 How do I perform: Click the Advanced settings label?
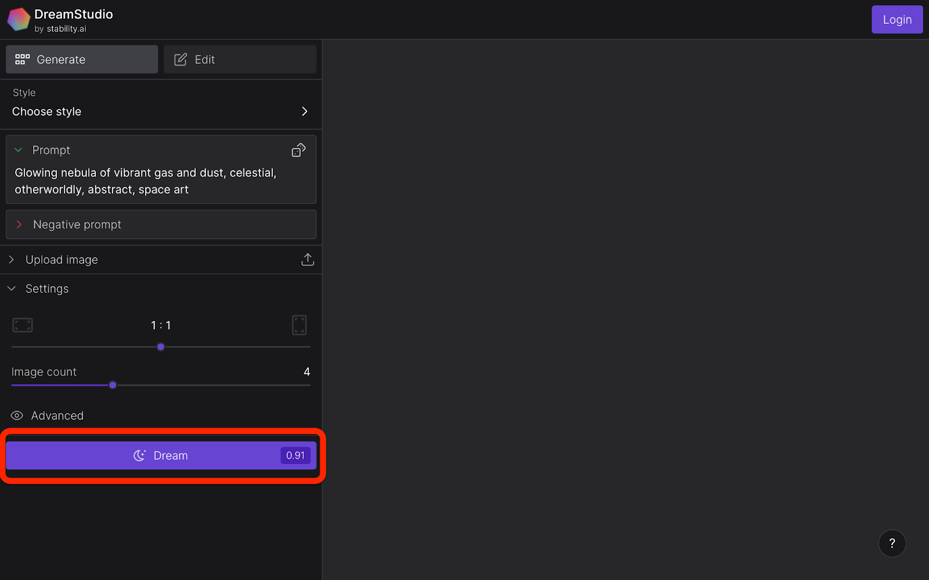[x=57, y=415]
